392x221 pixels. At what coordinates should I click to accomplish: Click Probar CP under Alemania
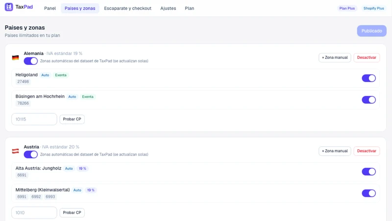tap(72, 119)
